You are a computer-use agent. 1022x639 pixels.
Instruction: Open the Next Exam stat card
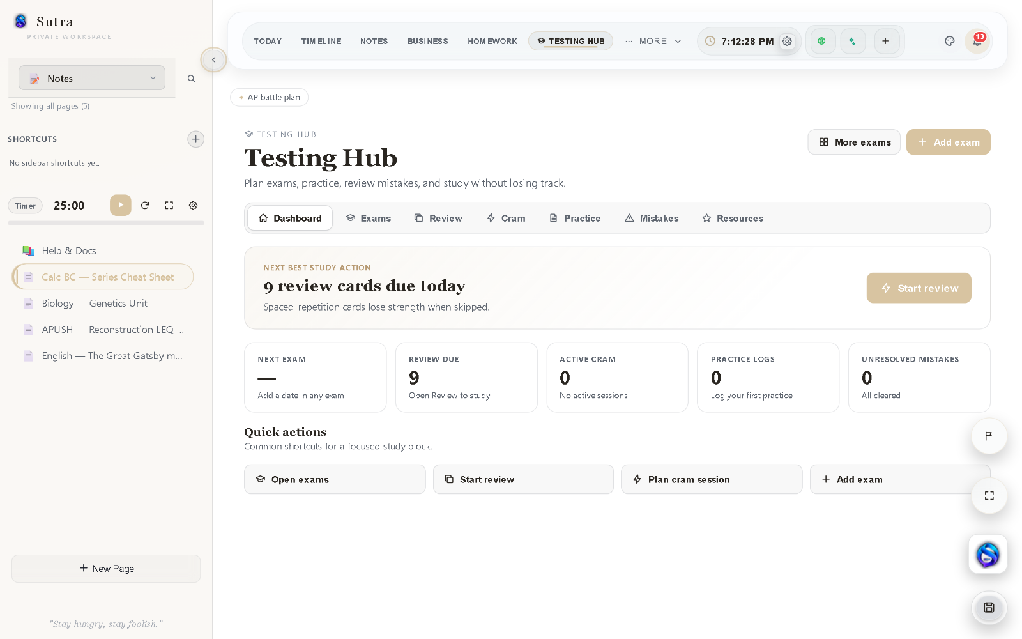click(x=316, y=378)
